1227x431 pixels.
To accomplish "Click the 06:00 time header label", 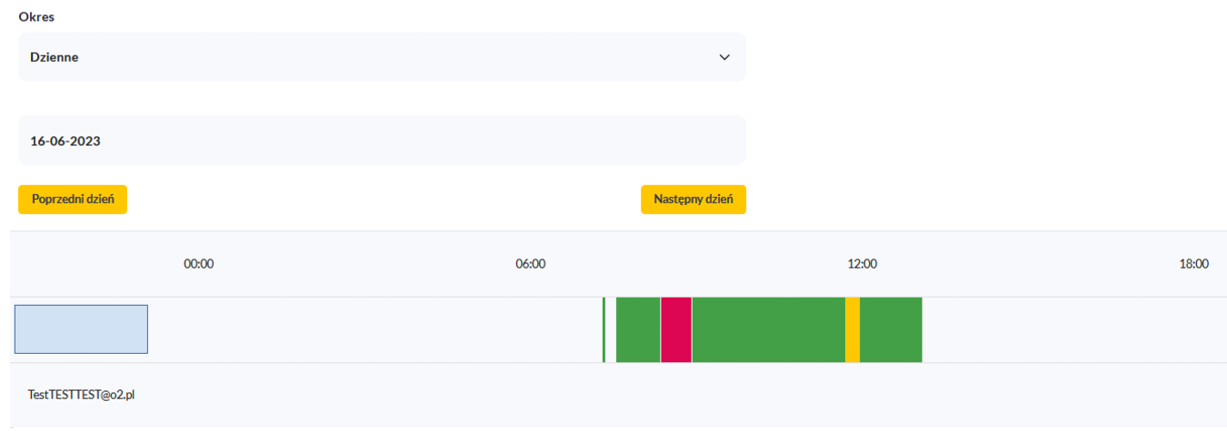I will 531,265.
